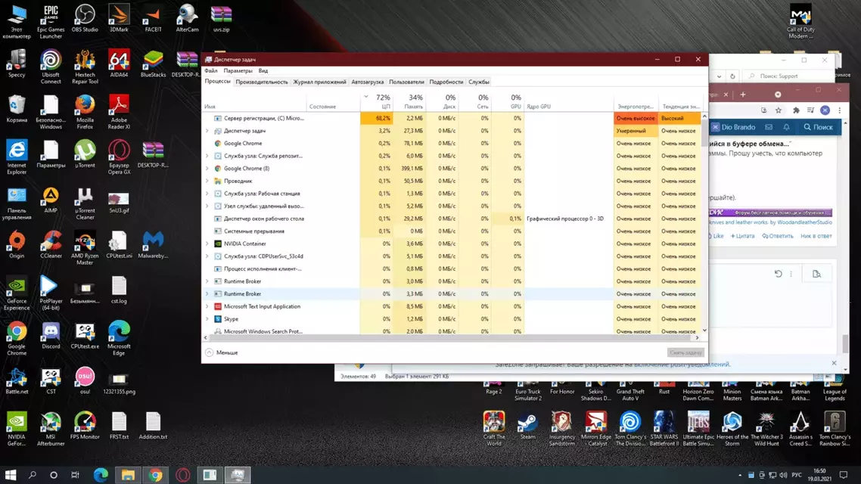The height and width of the screenshot is (484, 861).
Task: Sort processes by Память column header
Action: click(409, 101)
